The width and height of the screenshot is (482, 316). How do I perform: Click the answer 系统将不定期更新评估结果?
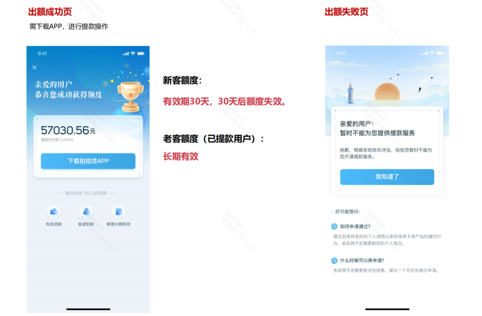coord(387,270)
